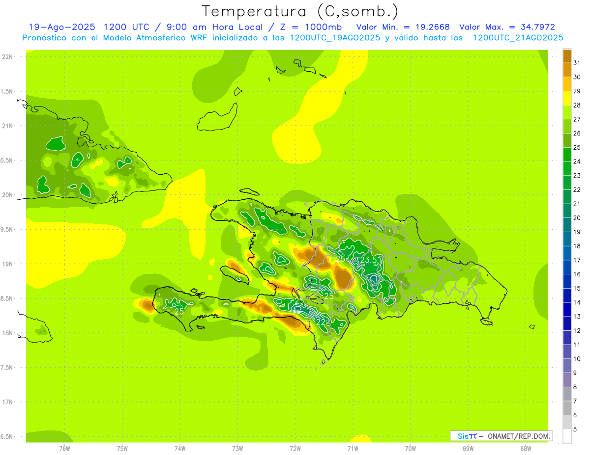Click the "76W" longitude axis label

click(64, 449)
